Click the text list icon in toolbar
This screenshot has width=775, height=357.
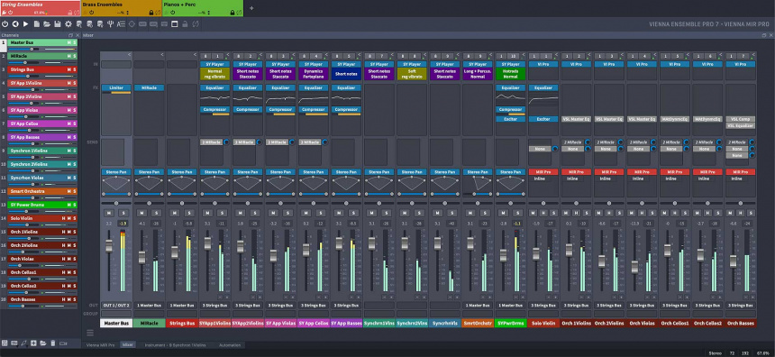[121, 24]
